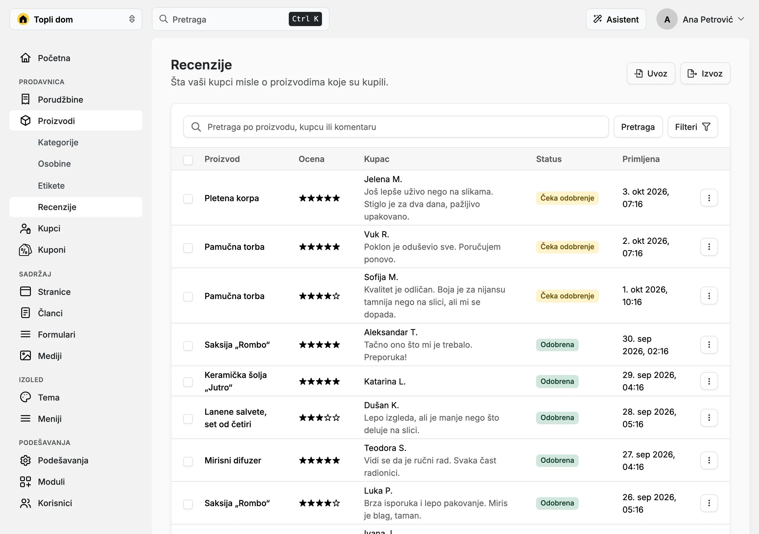Focus the global Pretraga Ctrl K search box
Viewport: 759px width, 534px height.
241,19
